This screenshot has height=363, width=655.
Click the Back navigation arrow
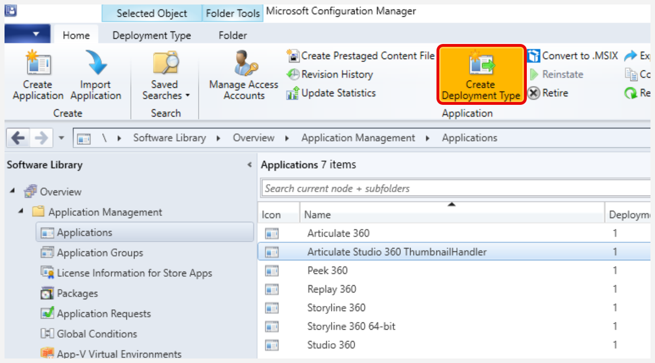(x=18, y=138)
